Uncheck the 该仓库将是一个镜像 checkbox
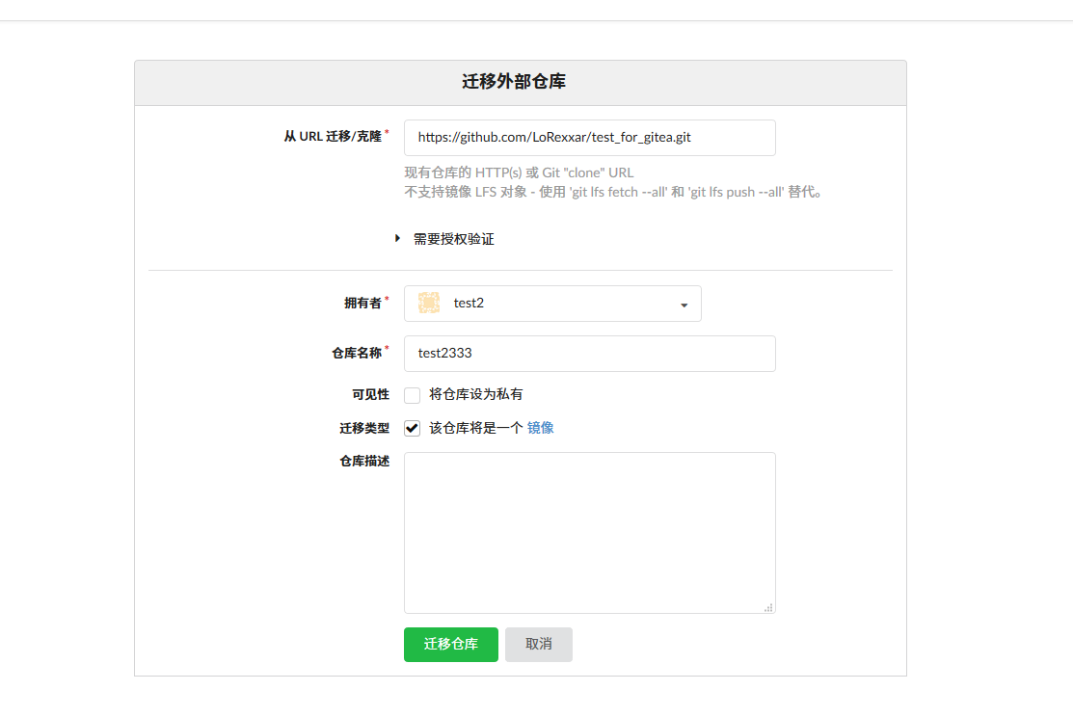The image size is (1073, 717). click(x=412, y=428)
